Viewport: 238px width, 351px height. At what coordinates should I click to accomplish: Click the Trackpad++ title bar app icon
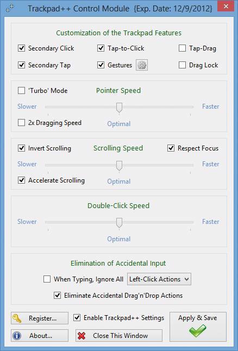coord(10,9)
